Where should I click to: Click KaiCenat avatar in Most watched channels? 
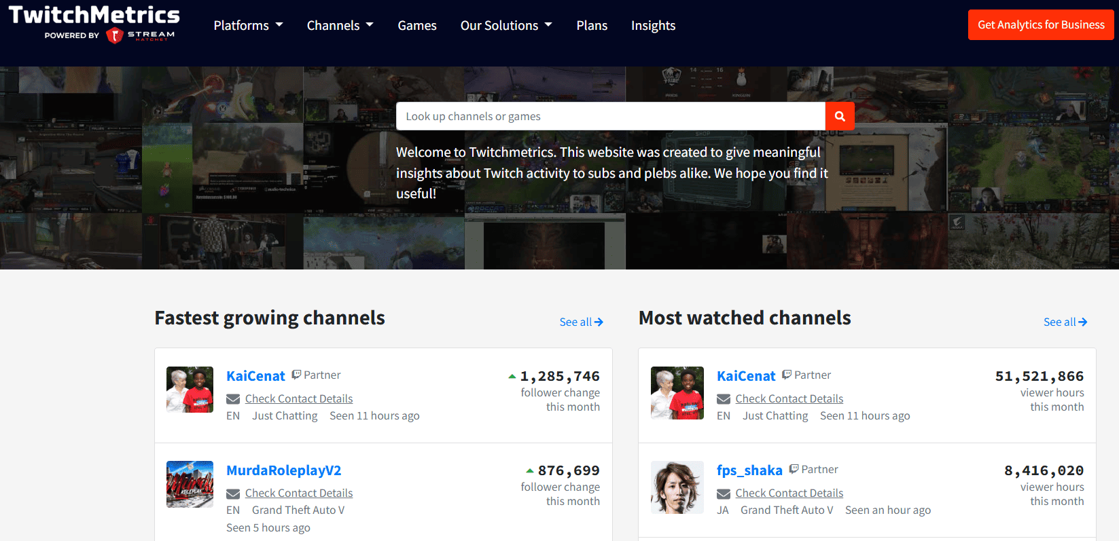(677, 393)
